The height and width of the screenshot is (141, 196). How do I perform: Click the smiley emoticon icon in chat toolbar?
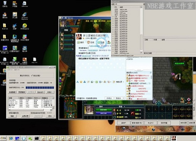81,82
